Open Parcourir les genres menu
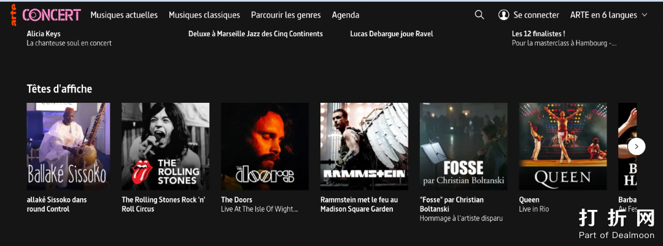 [286, 15]
